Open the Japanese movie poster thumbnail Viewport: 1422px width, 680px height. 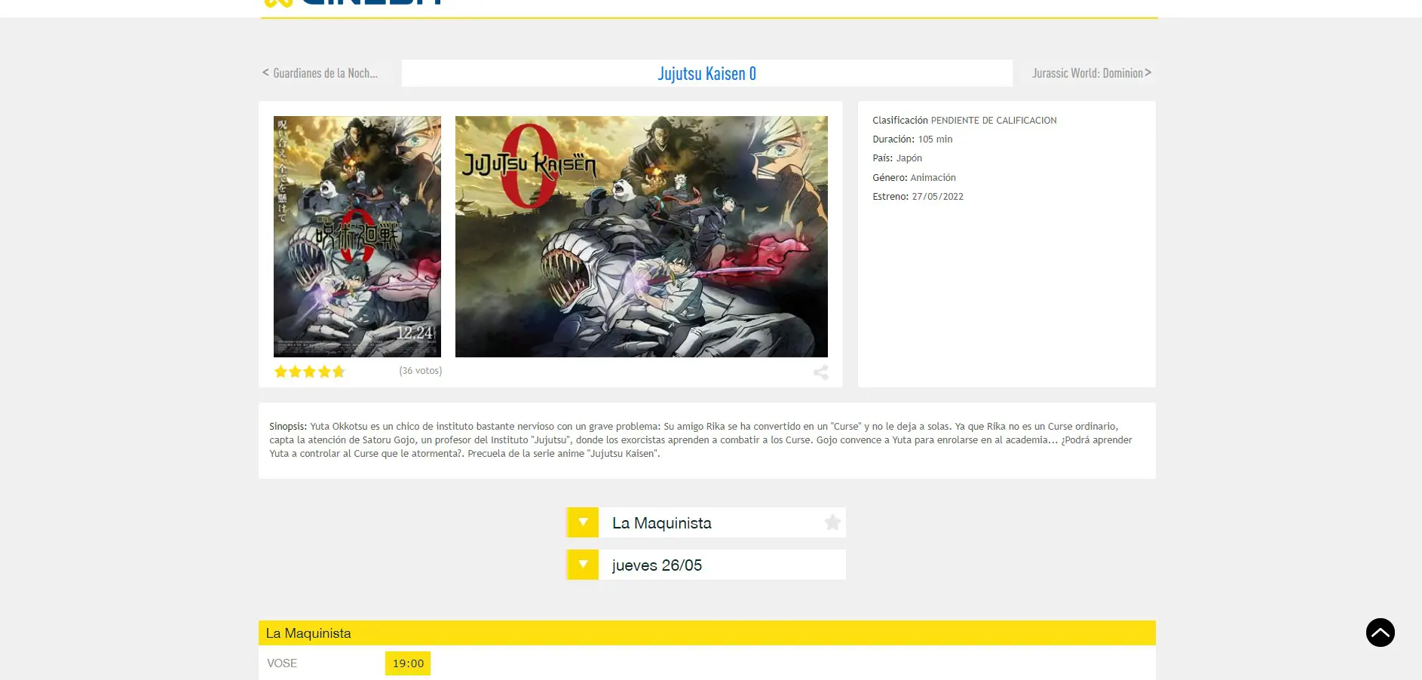(x=357, y=237)
